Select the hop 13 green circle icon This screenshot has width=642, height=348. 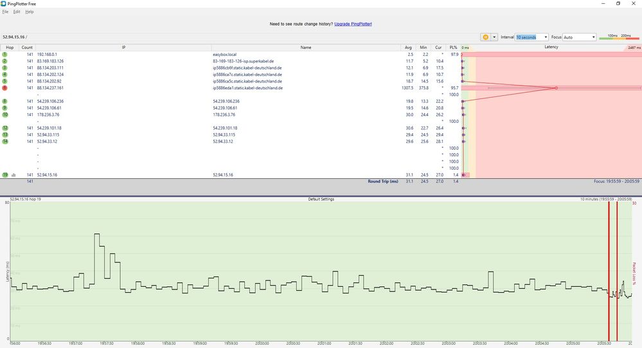point(5,134)
